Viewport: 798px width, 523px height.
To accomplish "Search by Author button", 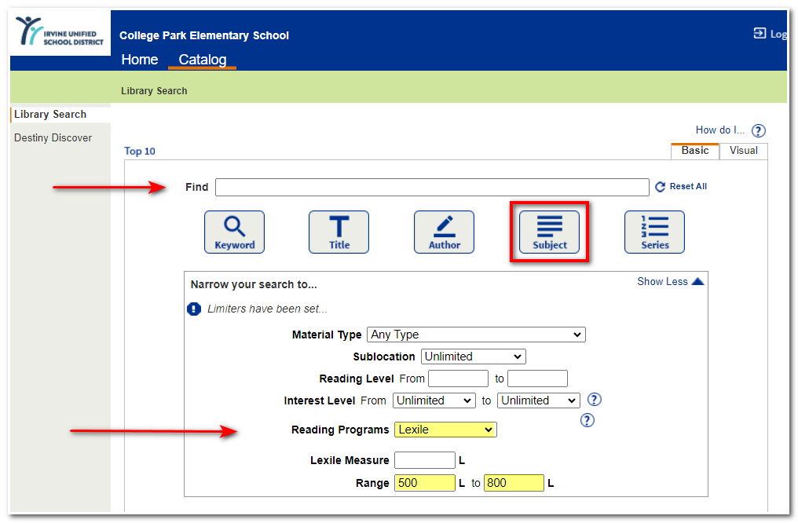I will click(445, 232).
